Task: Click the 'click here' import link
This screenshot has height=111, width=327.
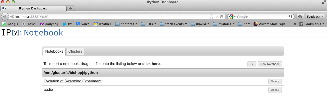Action: [151, 64]
